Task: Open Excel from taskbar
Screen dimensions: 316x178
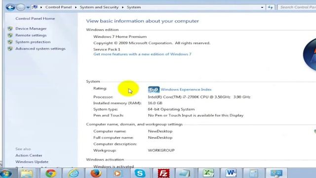Action: pos(208,174)
